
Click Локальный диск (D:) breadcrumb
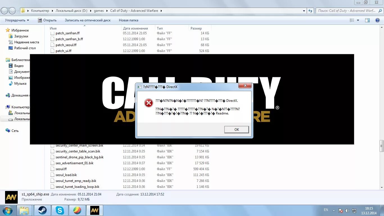point(71,11)
